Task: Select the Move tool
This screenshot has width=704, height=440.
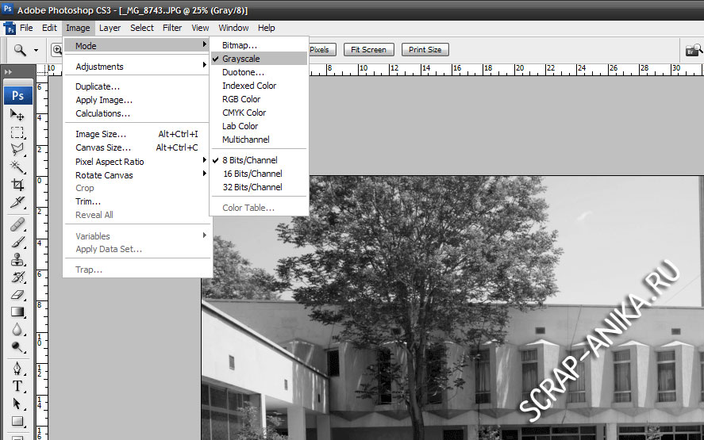Action: (x=17, y=115)
